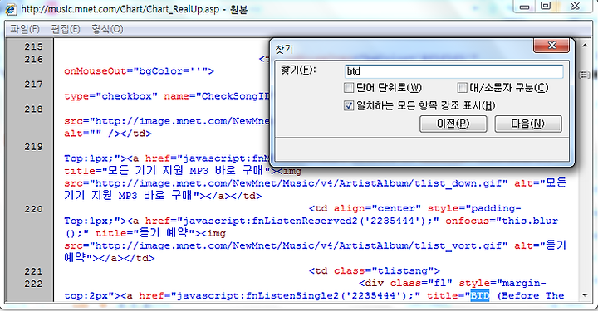Click line number 218
Viewport: 598px width, 311px height.
(x=33, y=109)
